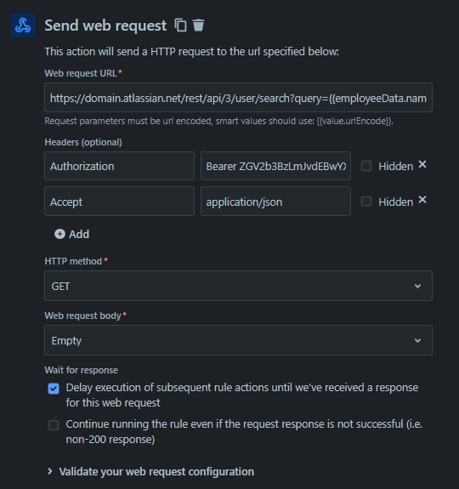Viewport: 459px width, 489px height.
Task: Open the HTTP method GET dropdown
Action: click(238, 286)
